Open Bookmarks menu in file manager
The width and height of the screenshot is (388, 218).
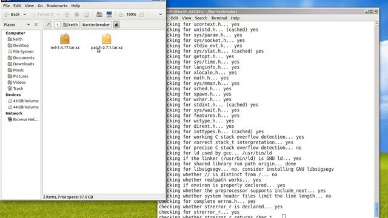[x=57, y=5]
